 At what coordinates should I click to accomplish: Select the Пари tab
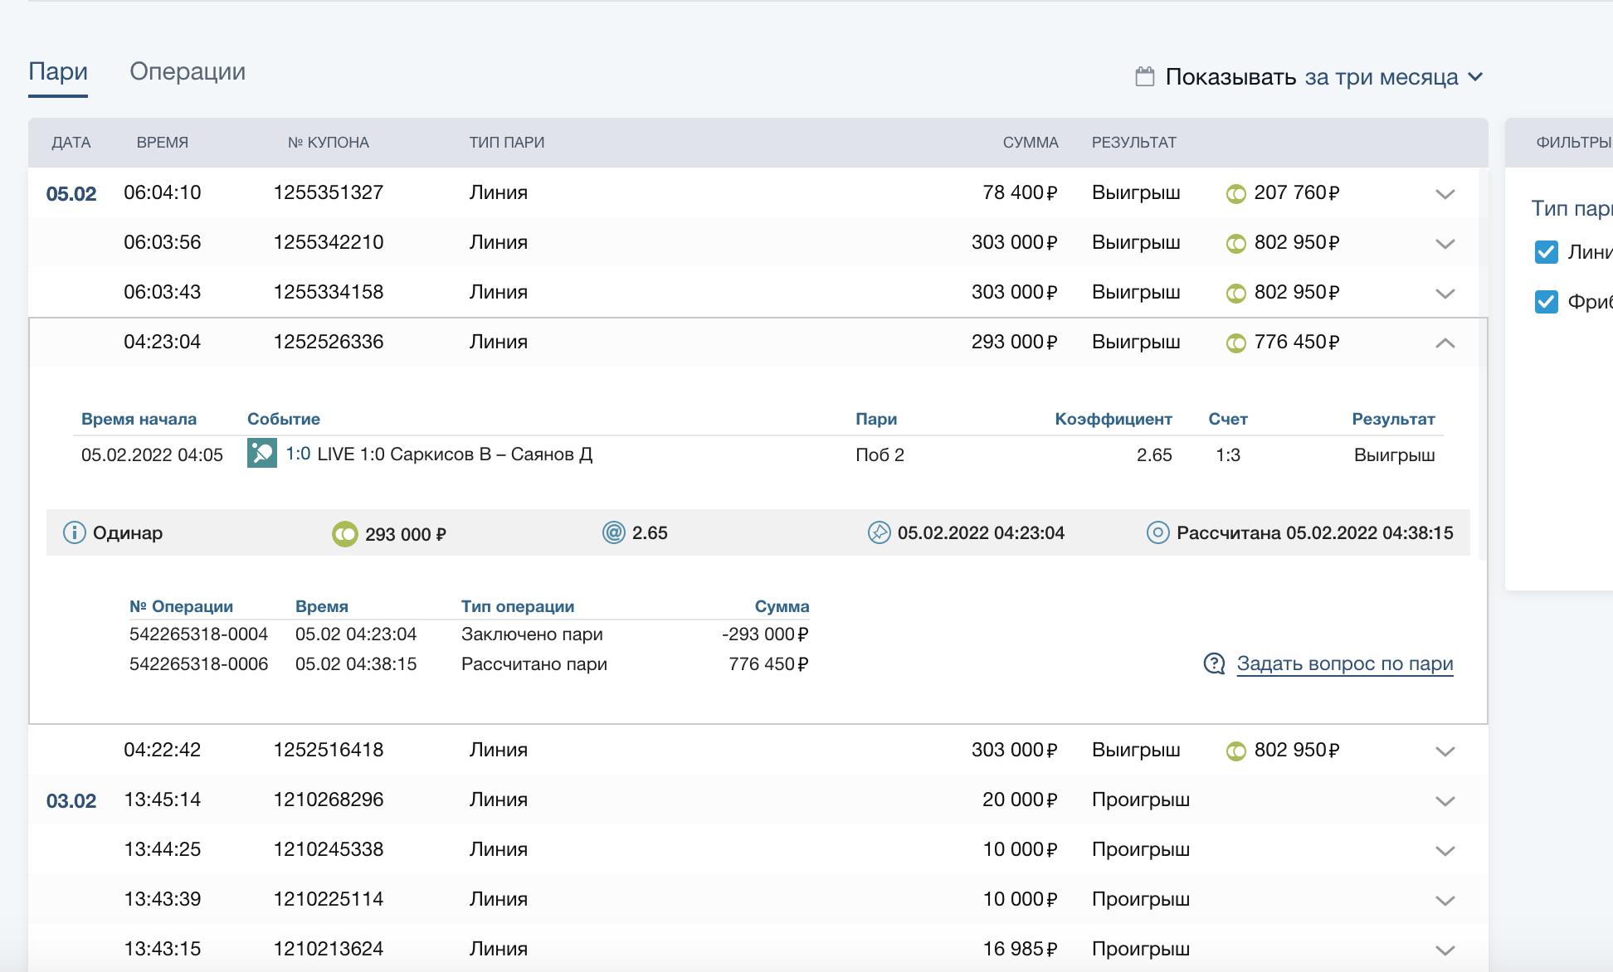pyautogui.click(x=58, y=71)
